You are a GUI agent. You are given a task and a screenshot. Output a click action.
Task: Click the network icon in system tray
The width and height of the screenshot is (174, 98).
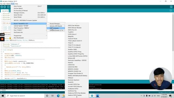[152, 96]
